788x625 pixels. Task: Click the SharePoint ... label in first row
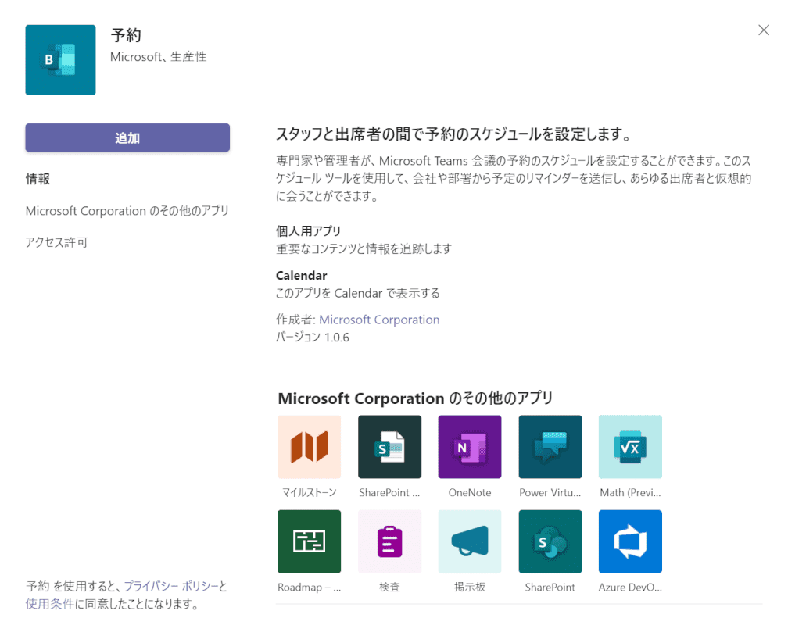point(389,492)
